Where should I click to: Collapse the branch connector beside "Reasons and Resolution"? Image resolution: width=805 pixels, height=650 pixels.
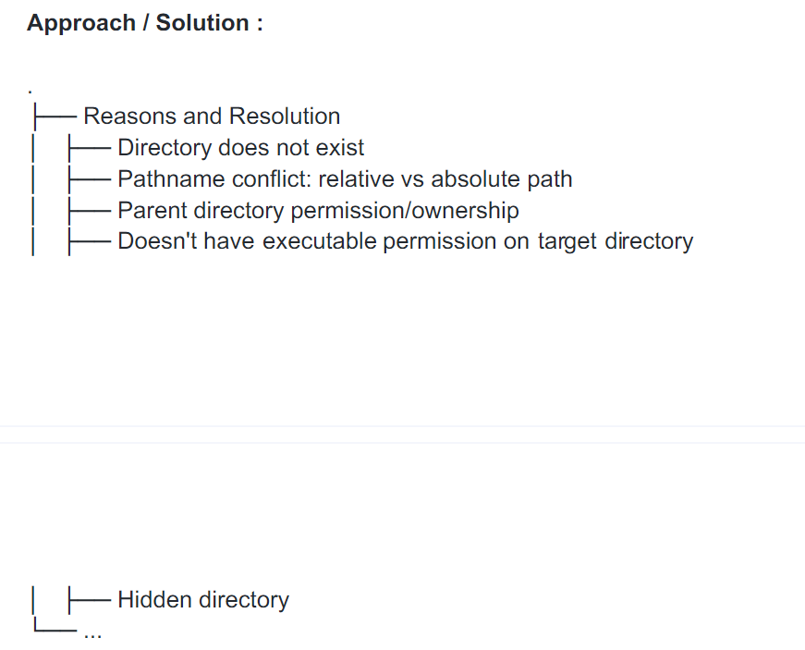click(x=55, y=117)
